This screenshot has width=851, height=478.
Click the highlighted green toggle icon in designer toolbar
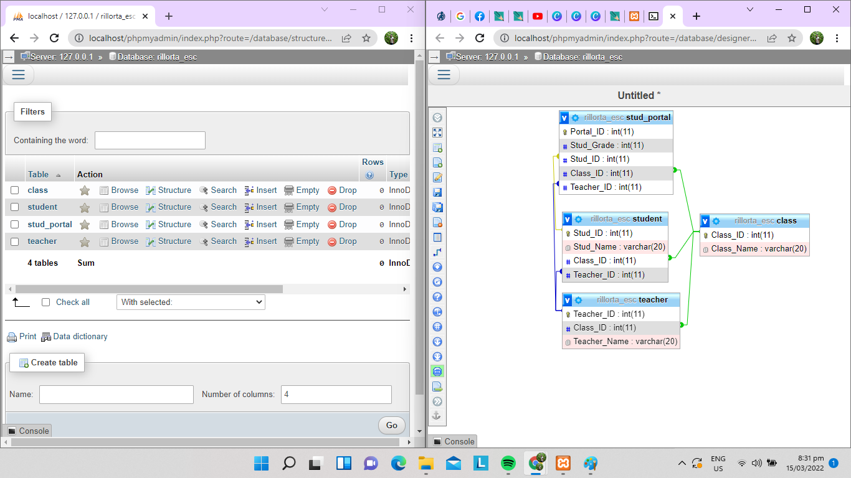[x=437, y=372]
